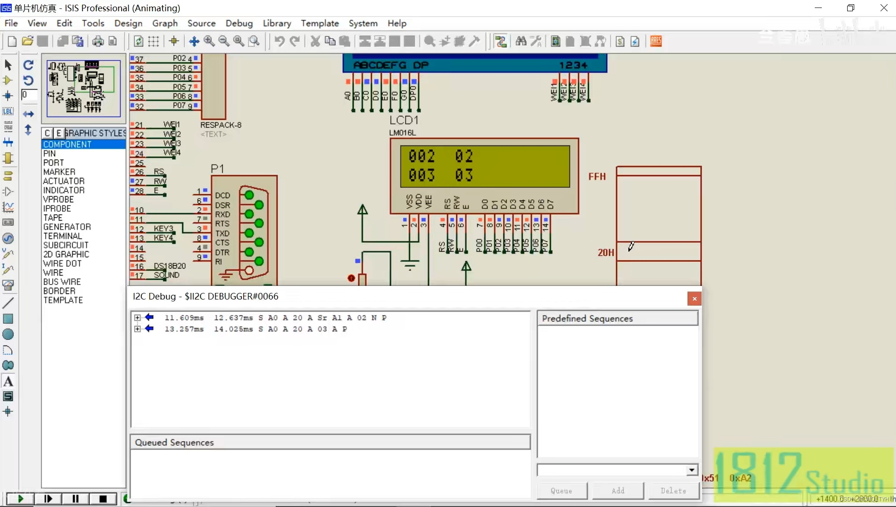The width and height of the screenshot is (896, 507).
Task: Click the New File toolbar icon
Action: point(12,41)
